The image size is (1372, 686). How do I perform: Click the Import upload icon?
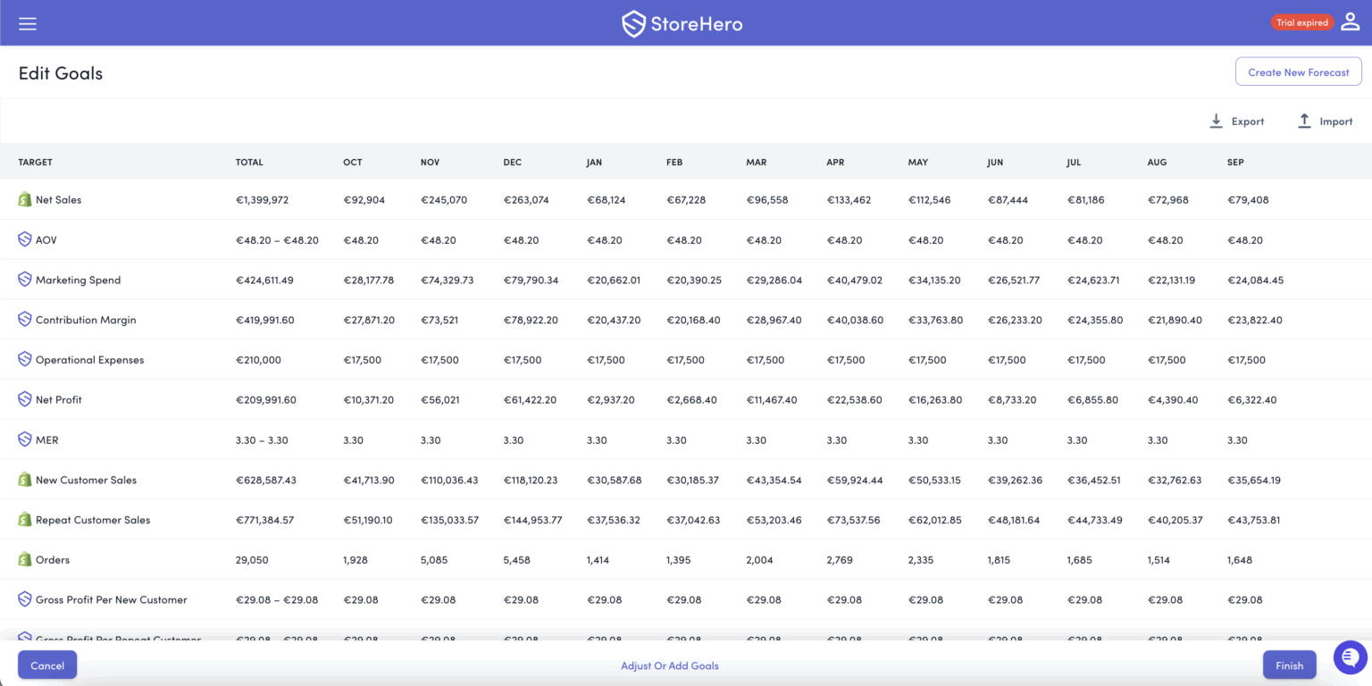coord(1304,121)
